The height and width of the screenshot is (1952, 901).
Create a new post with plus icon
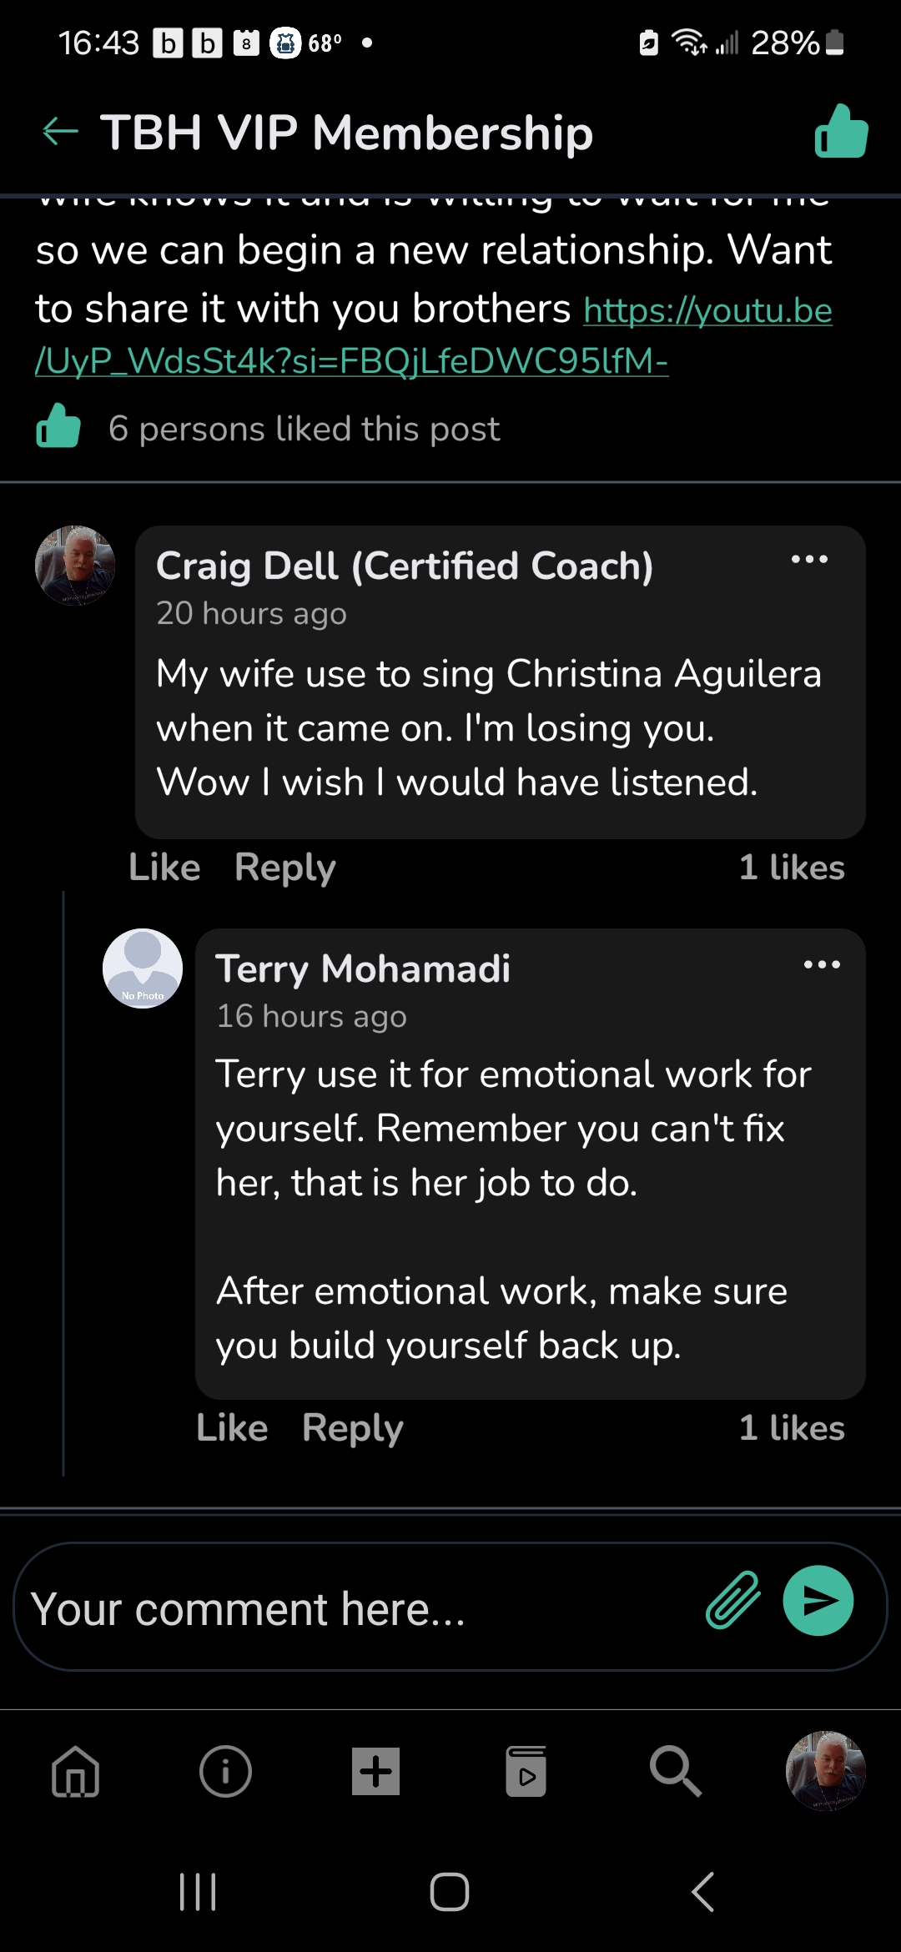click(375, 1771)
